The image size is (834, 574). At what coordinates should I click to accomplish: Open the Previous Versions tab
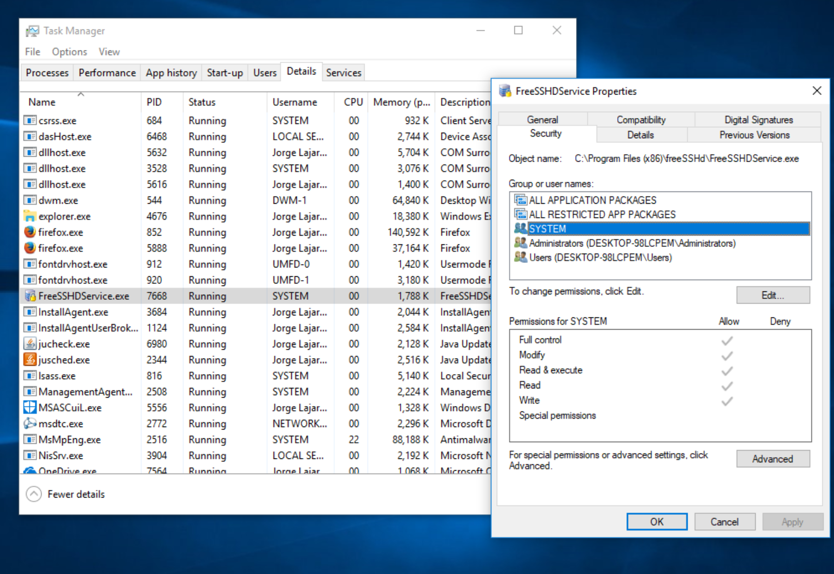pyautogui.click(x=754, y=135)
